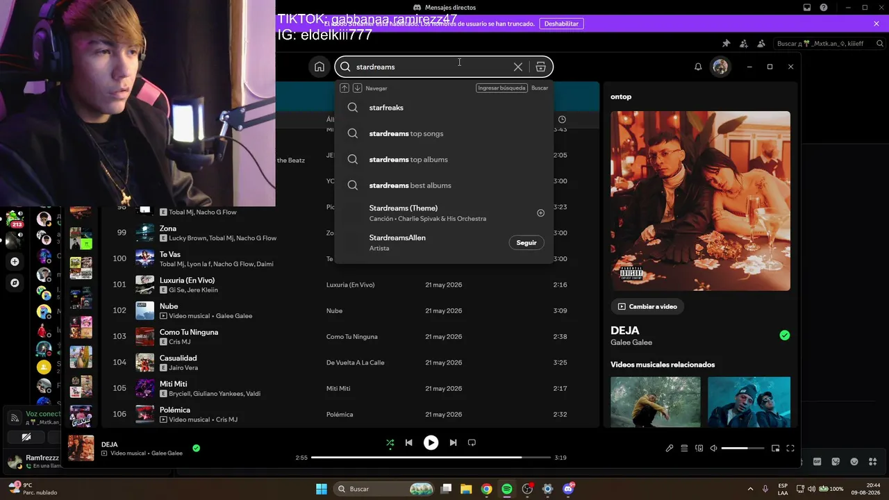Screen dimensions: 889x500
Task: Select 'stardreams top albums' suggestion
Action: pyautogui.click(x=444, y=159)
